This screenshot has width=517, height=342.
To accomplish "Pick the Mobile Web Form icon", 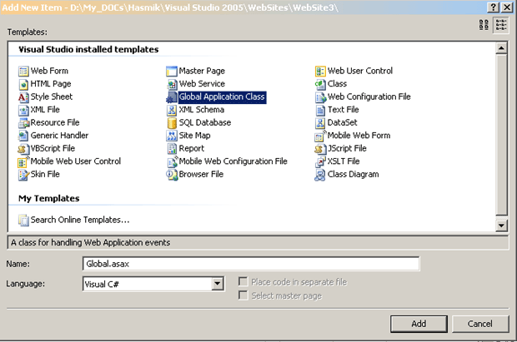I will click(320, 136).
